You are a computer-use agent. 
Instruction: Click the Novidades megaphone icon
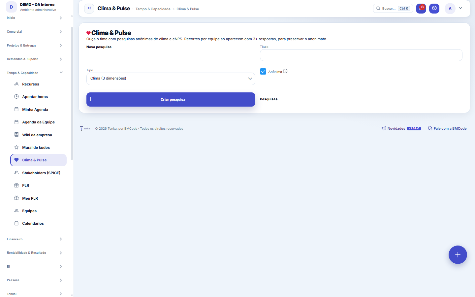[384, 128]
